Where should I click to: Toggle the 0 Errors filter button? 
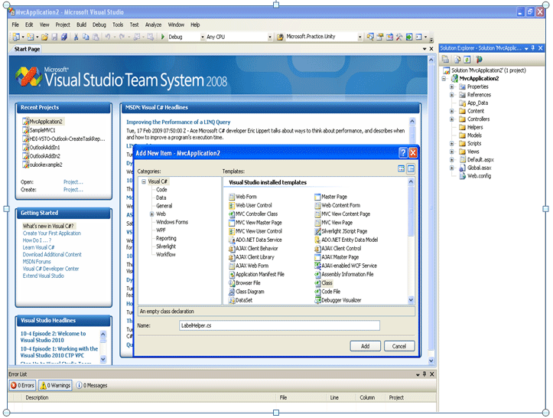point(23,385)
